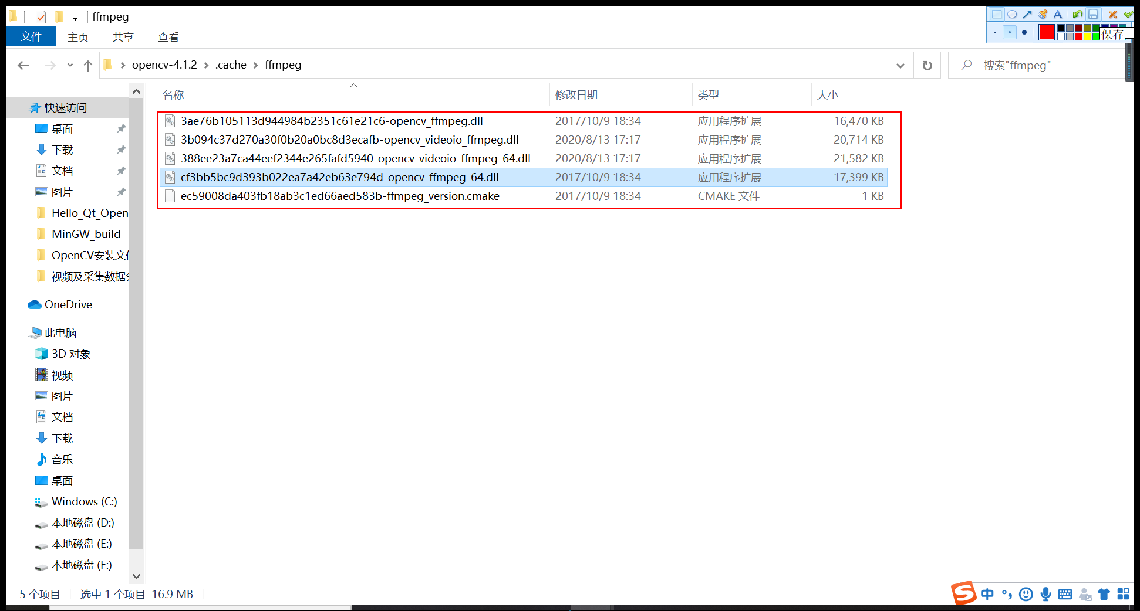Open Sogou toolbox grid icon
Screen dimensions: 1140x611
click(x=1123, y=594)
